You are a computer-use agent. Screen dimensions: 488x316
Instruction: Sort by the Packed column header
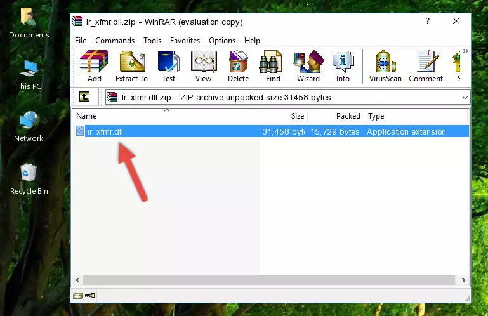[x=336, y=116]
